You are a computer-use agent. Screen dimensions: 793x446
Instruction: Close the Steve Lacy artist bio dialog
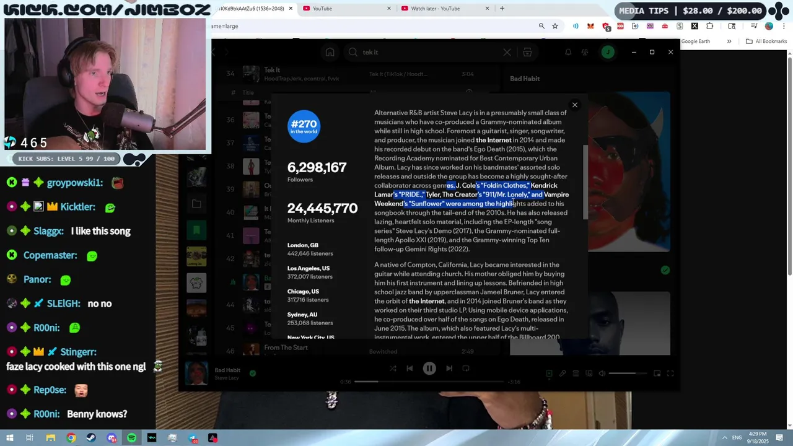[x=574, y=105]
